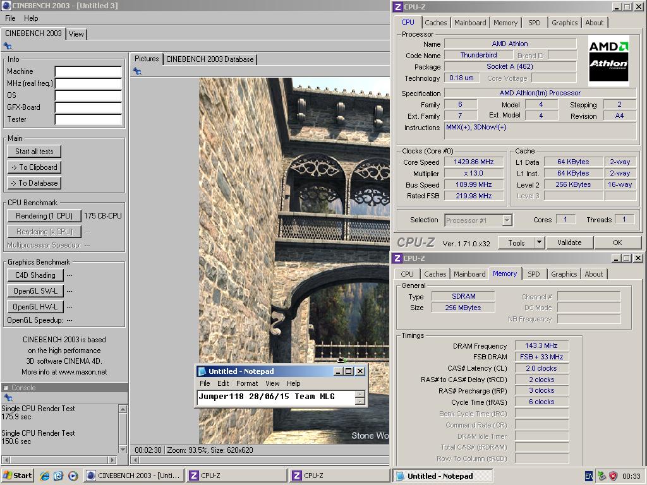Click the Windows Start button
This screenshot has height=485, width=647.
(17, 476)
